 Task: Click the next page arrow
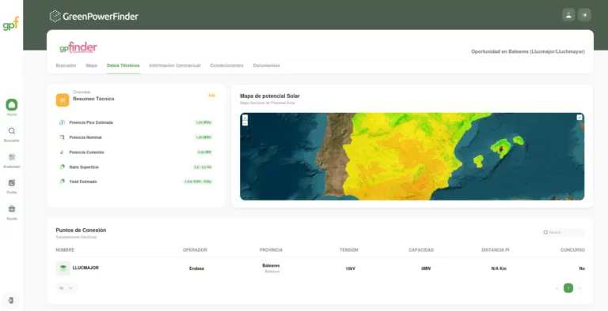580,288
